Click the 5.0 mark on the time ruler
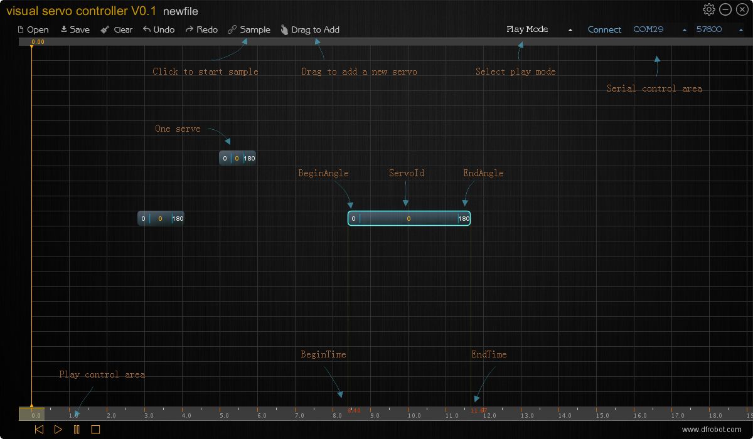Viewport: 753px width, 439px height. tap(224, 415)
